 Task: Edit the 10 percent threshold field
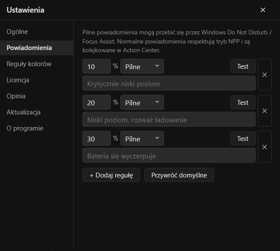(x=97, y=66)
